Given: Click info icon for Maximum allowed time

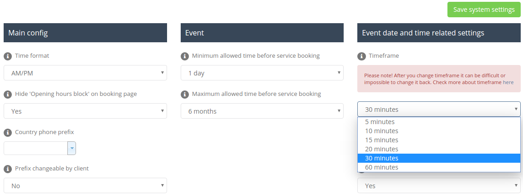Looking at the screenshot, I should point(184,95).
